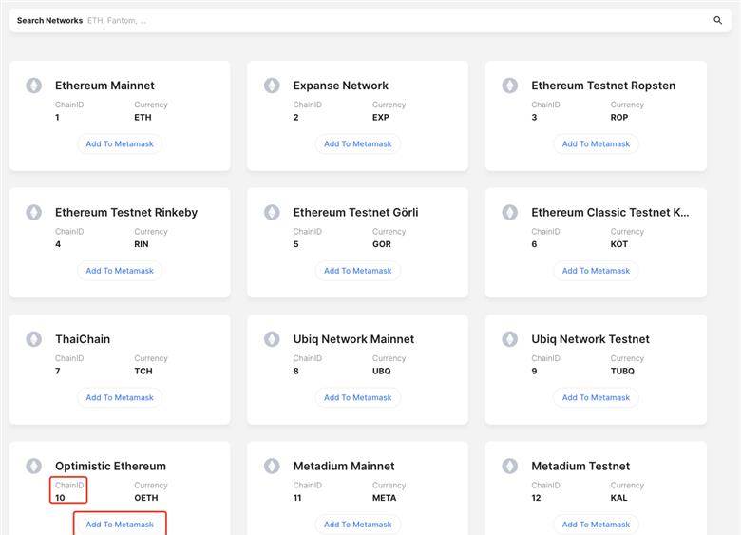741x535 pixels.
Task: Click ChainID value 5 of Görli card
Action: [295, 244]
